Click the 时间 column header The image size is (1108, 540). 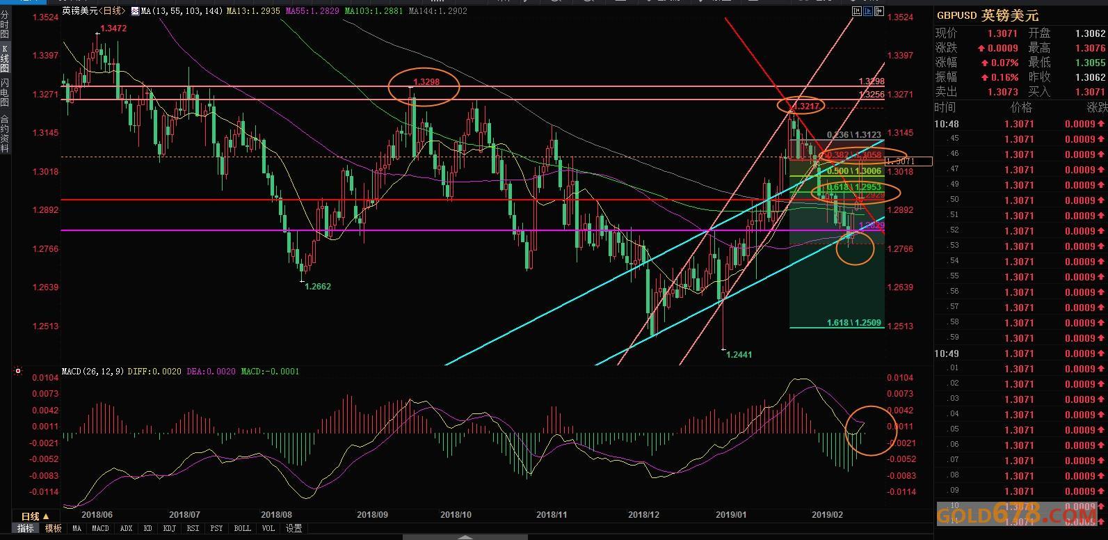pos(945,108)
